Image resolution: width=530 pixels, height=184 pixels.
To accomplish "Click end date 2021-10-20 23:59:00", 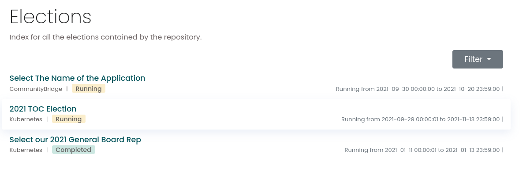I will 471,89.
